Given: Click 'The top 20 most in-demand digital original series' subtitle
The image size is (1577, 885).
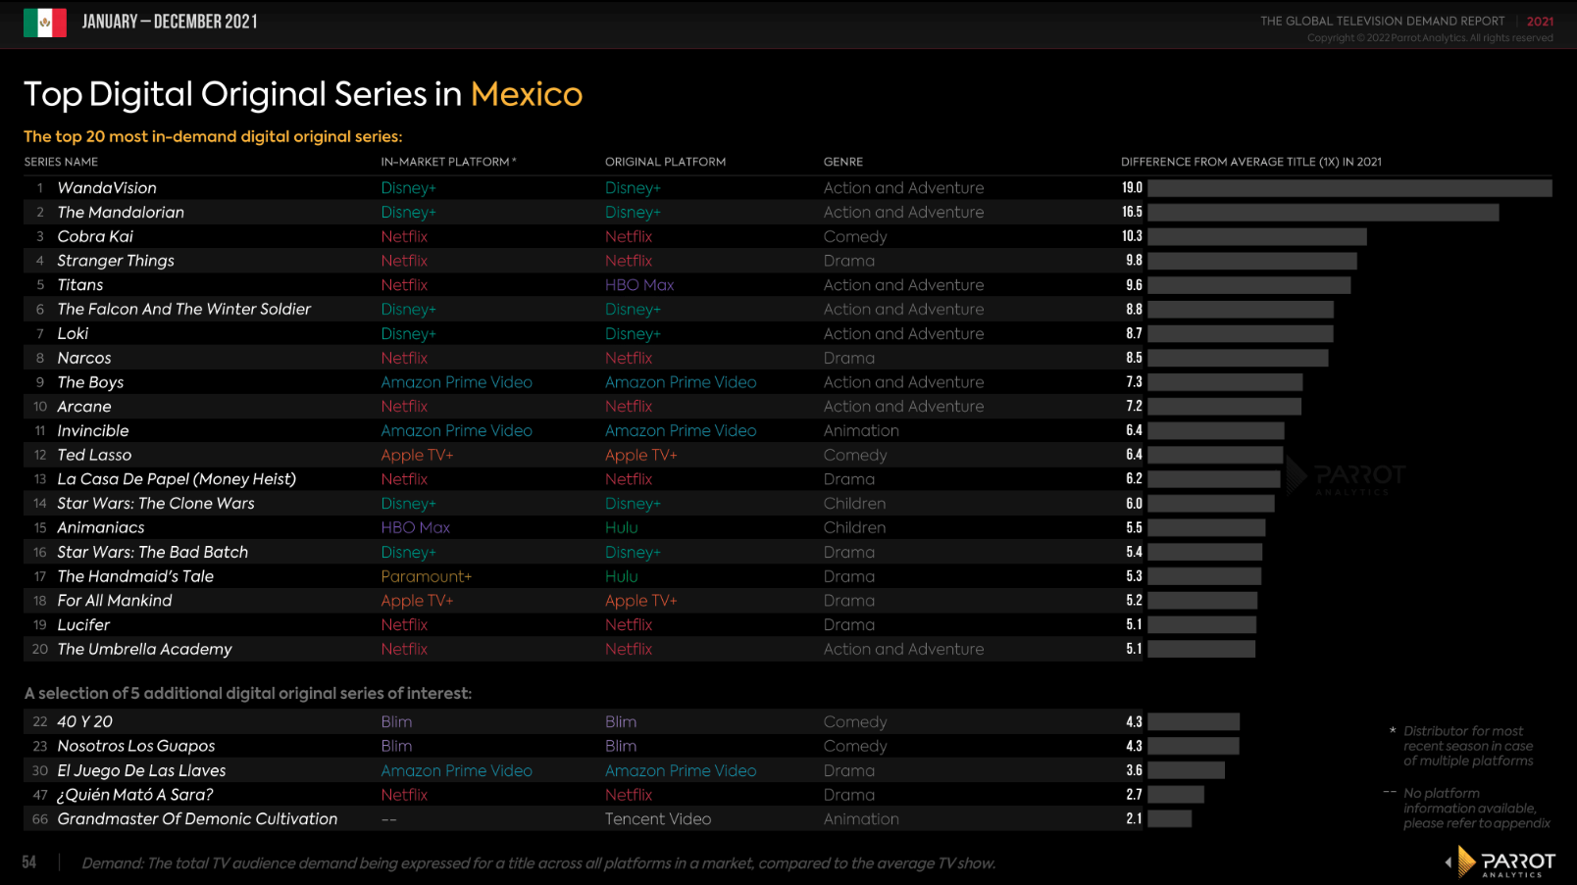Looking at the screenshot, I should 213,137.
